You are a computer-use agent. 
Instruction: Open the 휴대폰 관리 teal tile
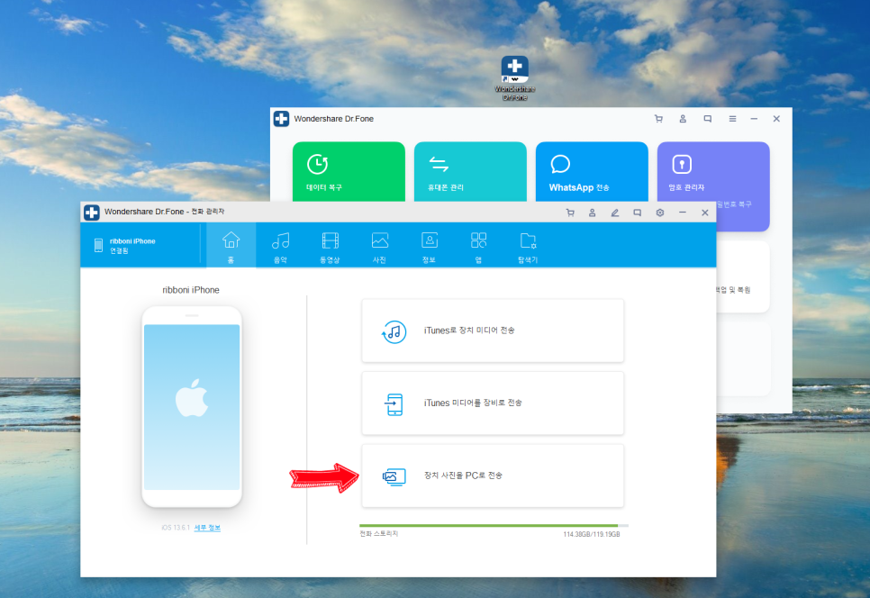[x=470, y=171]
